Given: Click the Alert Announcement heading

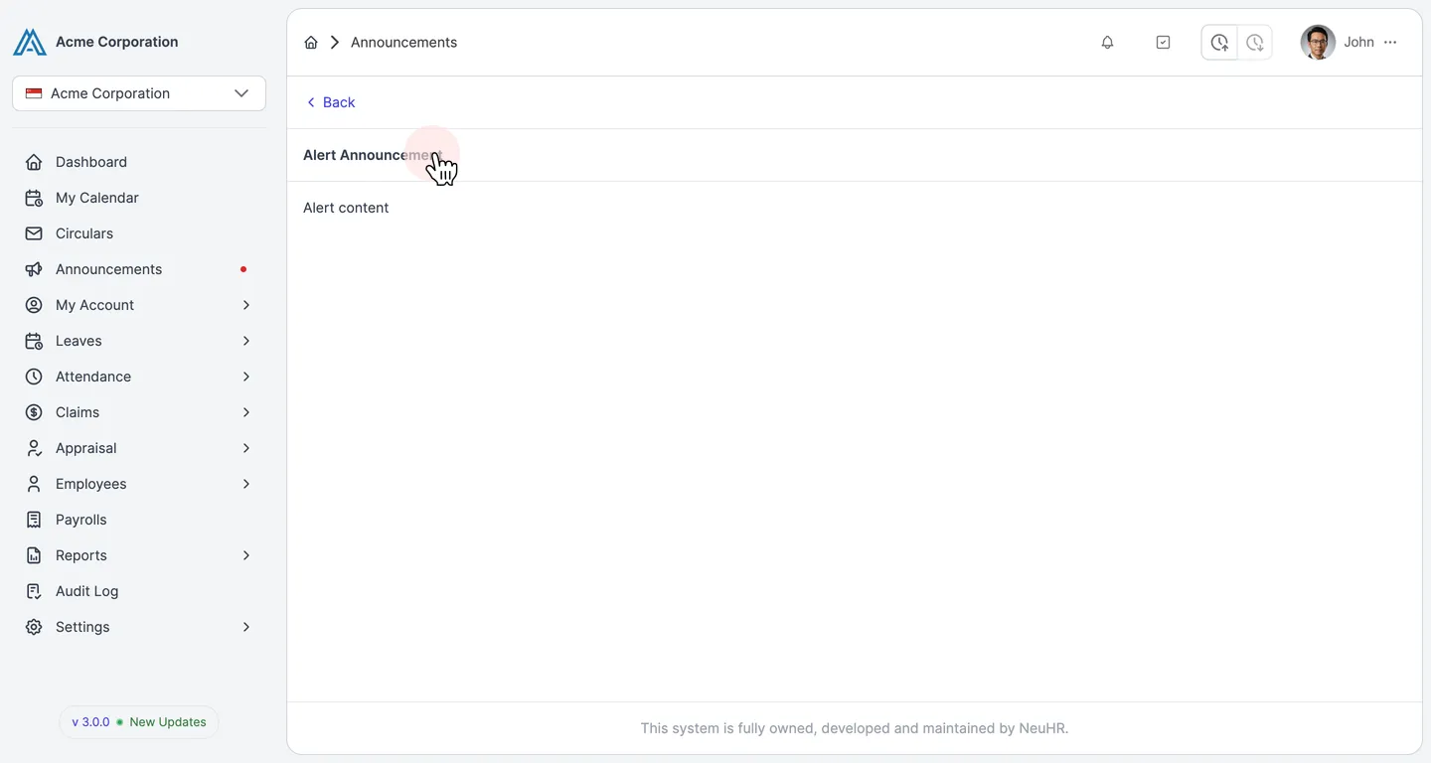Looking at the screenshot, I should (372, 155).
